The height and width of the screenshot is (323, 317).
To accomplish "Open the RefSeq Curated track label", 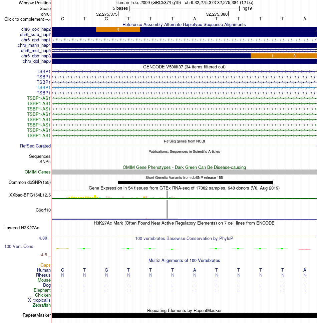I will [x=35, y=146].
